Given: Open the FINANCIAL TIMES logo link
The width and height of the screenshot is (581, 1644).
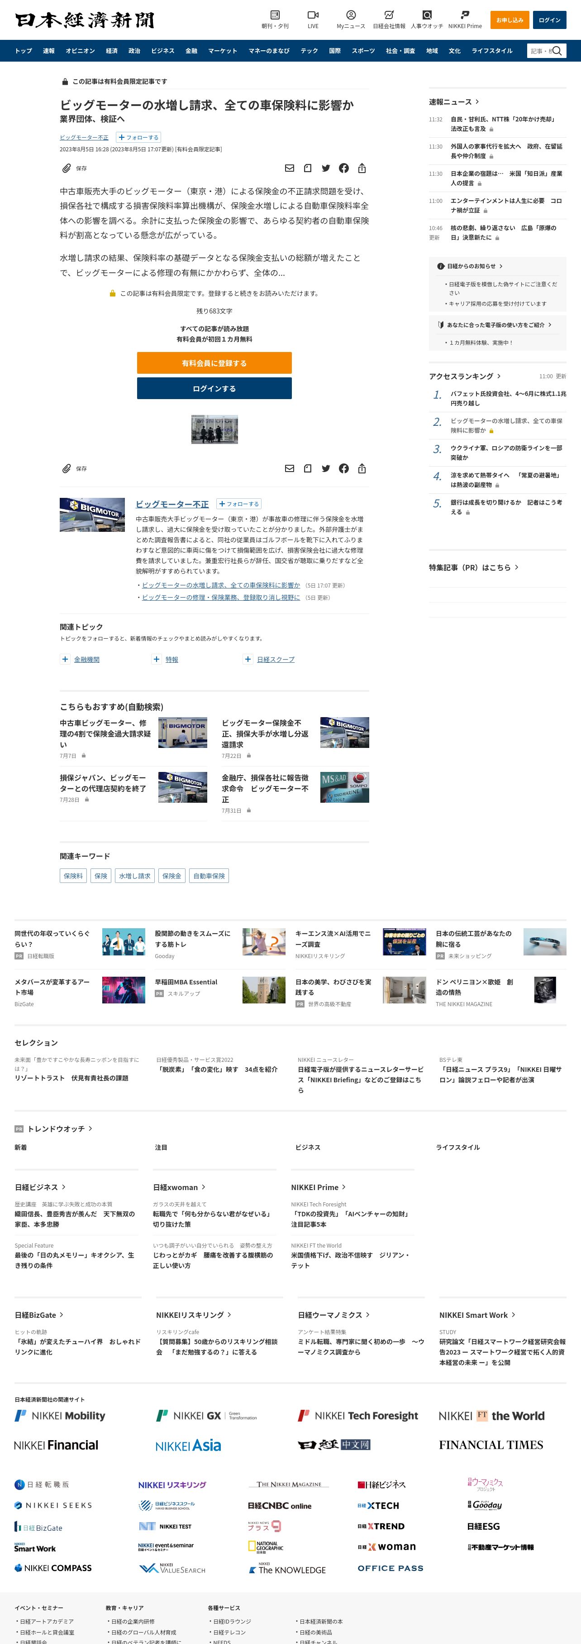Looking at the screenshot, I should pos(491,1445).
